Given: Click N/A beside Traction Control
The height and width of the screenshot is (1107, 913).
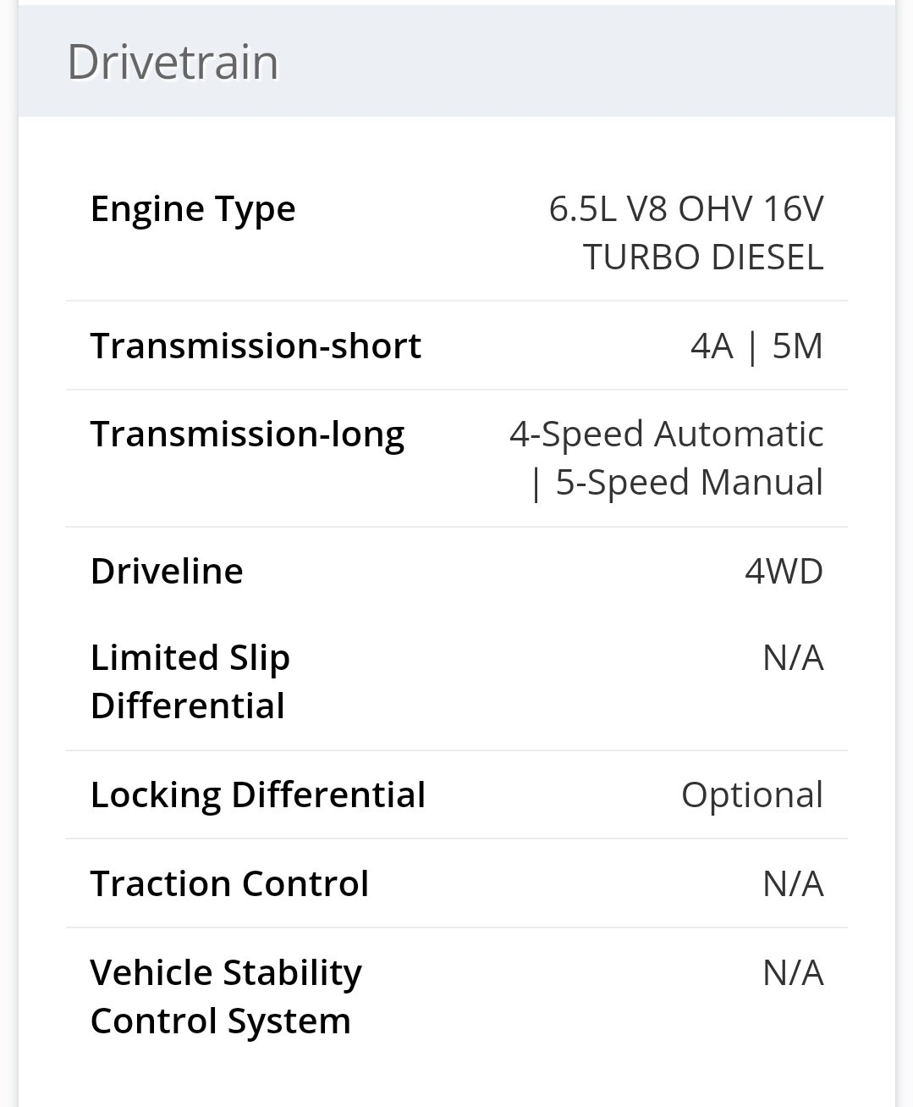Looking at the screenshot, I should 793,883.
